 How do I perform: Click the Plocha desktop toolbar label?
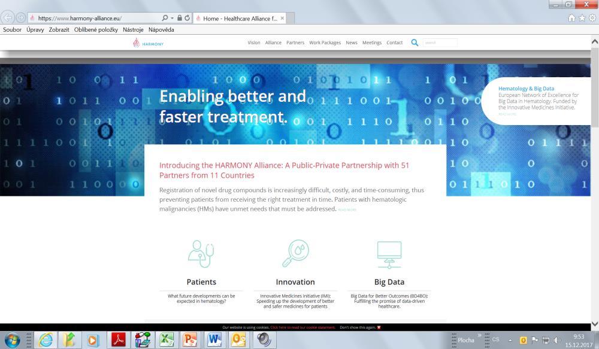(x=465, y=340)
